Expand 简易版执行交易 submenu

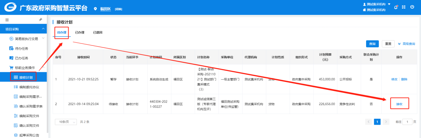(43, 39)
